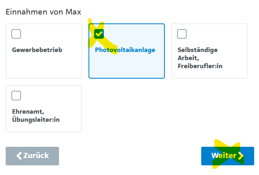The width and height of the screenshot is (259, 175).
Task: Uncheck the Photovoltaikanlage checkbox
Action: pos(99,34)
